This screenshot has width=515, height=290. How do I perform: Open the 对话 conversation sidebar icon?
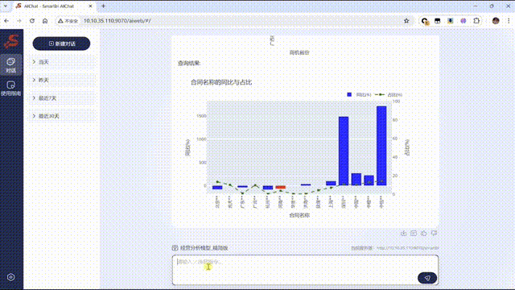click(x=10, y=64)
